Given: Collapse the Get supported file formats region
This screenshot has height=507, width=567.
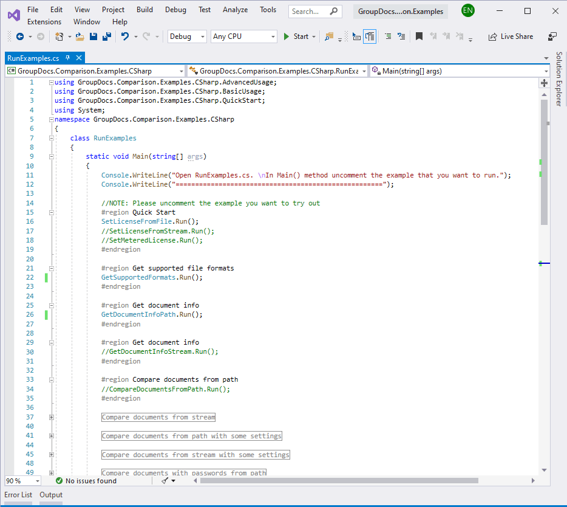Looking at the screenshot, I should (52, 268).
